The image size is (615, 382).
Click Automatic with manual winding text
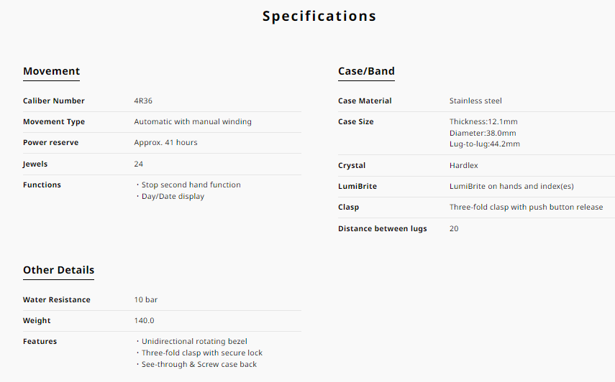tap(193, 122)
